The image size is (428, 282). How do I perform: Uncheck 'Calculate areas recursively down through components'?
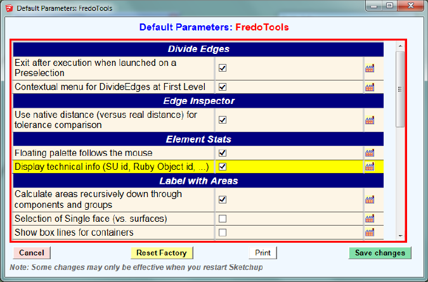223,200
